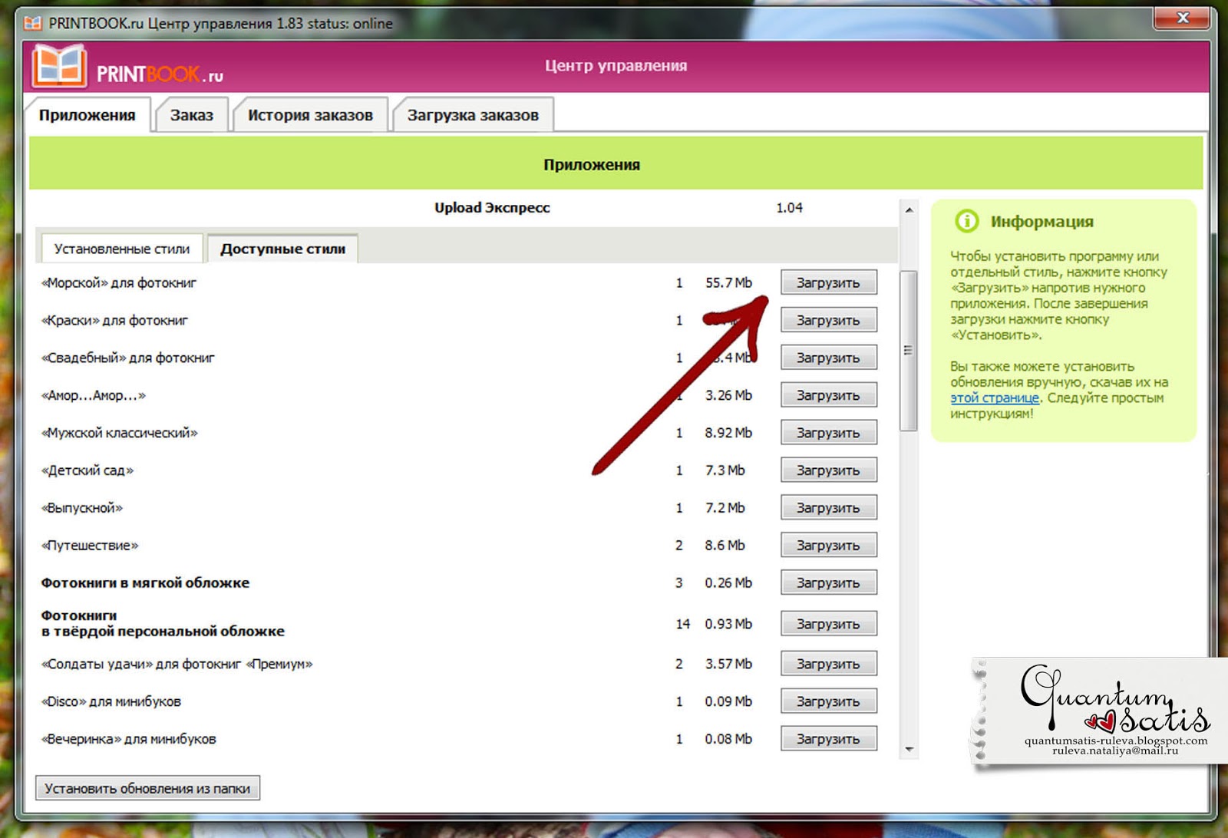Click the green Information icon
Image resolution: width=1228 pixels, height=838 pixels.
coord(966,222)
